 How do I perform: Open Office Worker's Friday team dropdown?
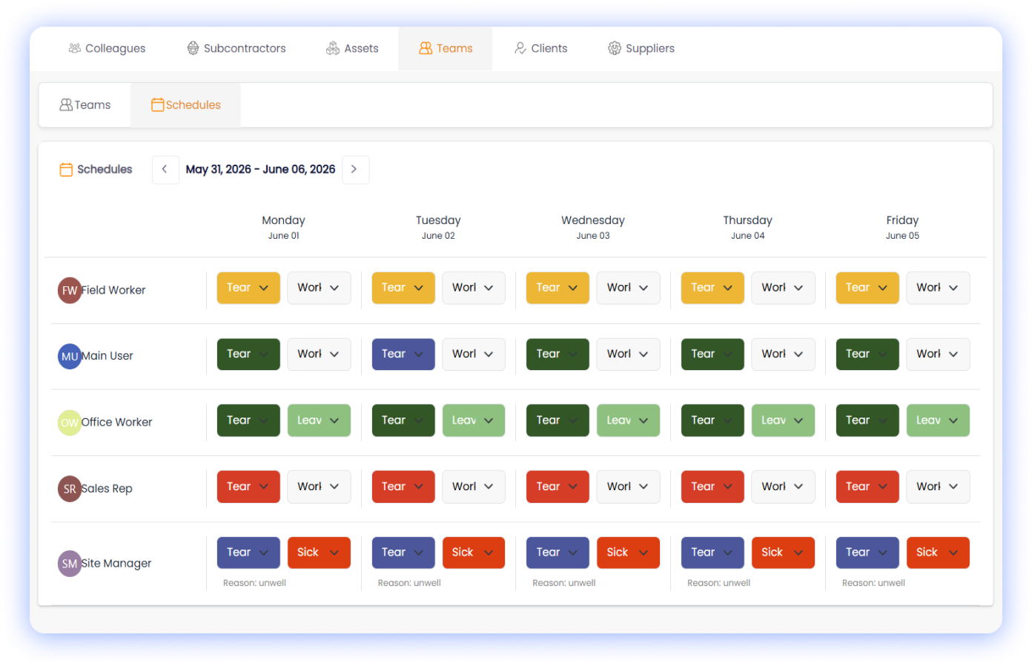[867, 421]
